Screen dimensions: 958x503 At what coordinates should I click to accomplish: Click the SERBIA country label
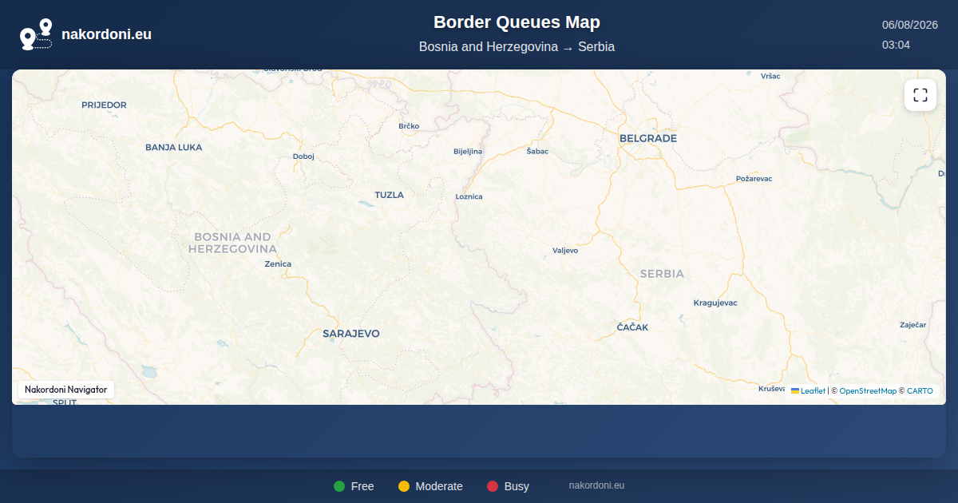coord(662,273)
